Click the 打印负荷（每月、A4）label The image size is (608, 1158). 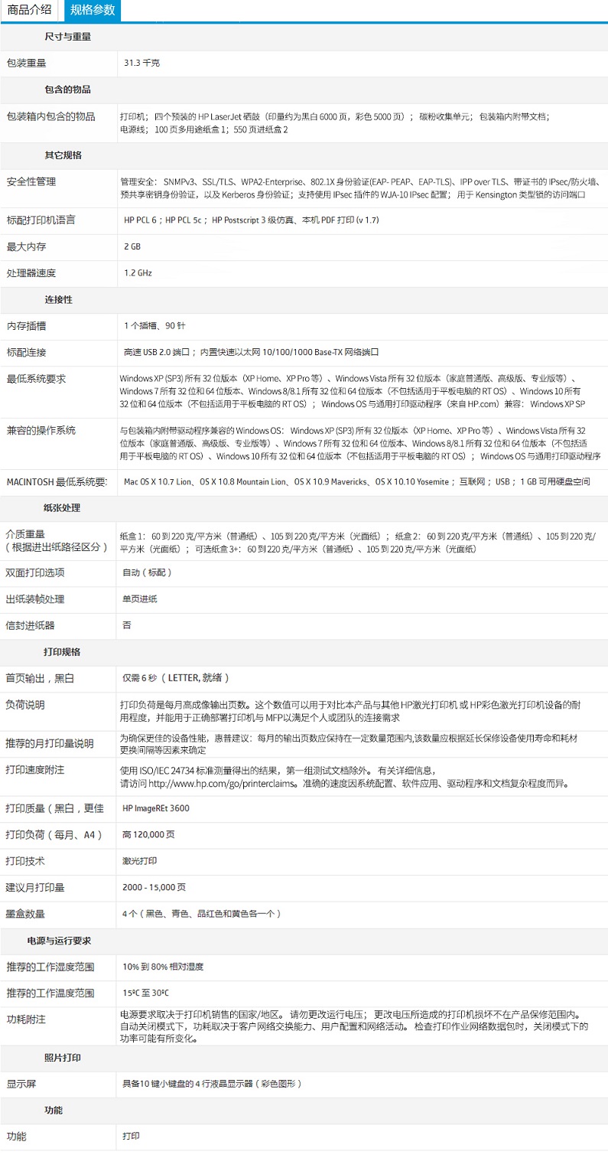tap(55, 835)
